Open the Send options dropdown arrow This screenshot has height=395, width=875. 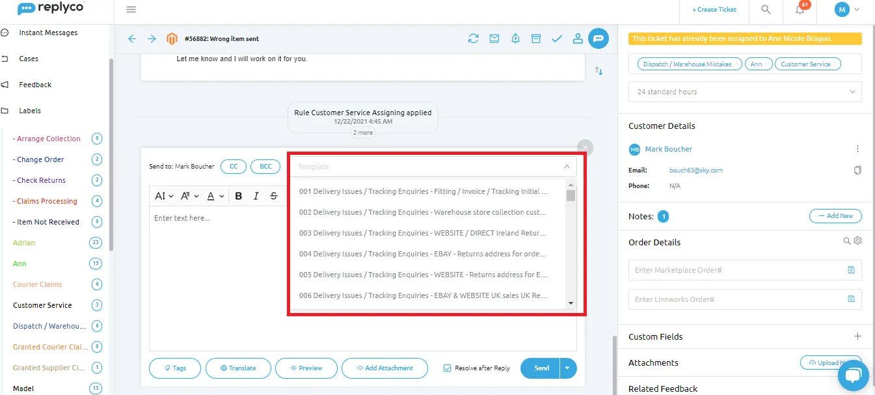[568, 368]
